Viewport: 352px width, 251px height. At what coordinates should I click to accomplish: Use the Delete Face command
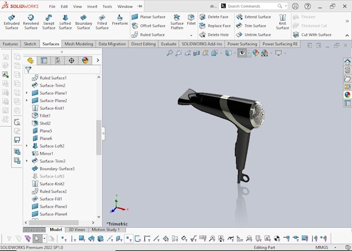point(214,17)
